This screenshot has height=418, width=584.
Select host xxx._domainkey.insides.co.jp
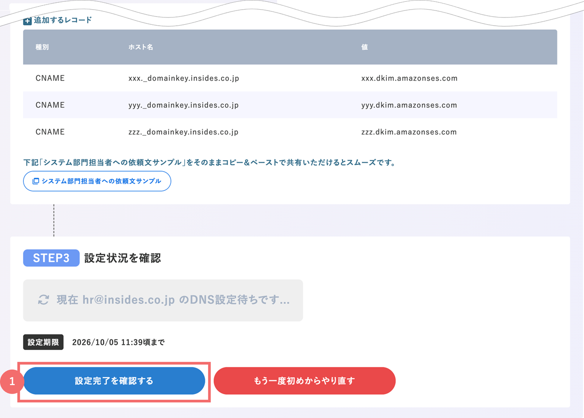click(184, 78)
